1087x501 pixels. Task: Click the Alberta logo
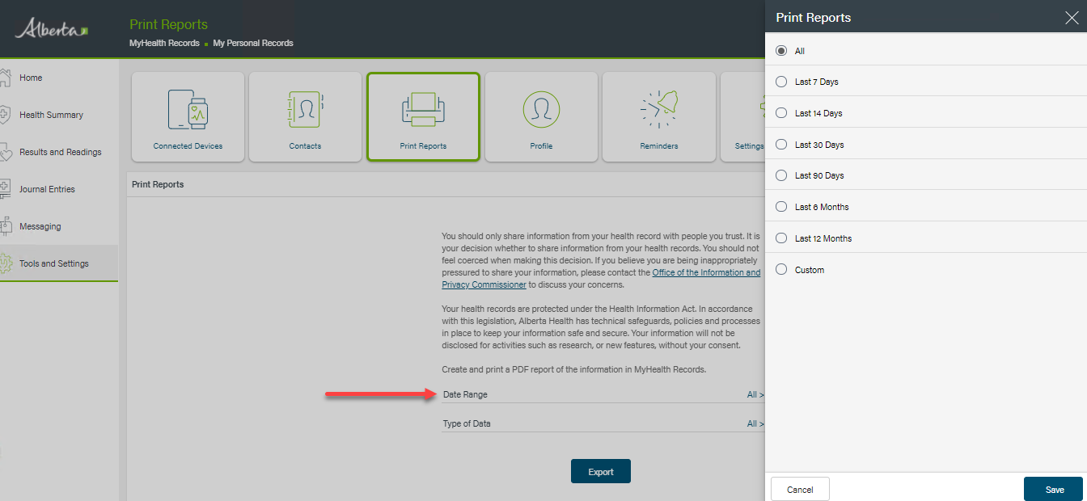point(52,30)
